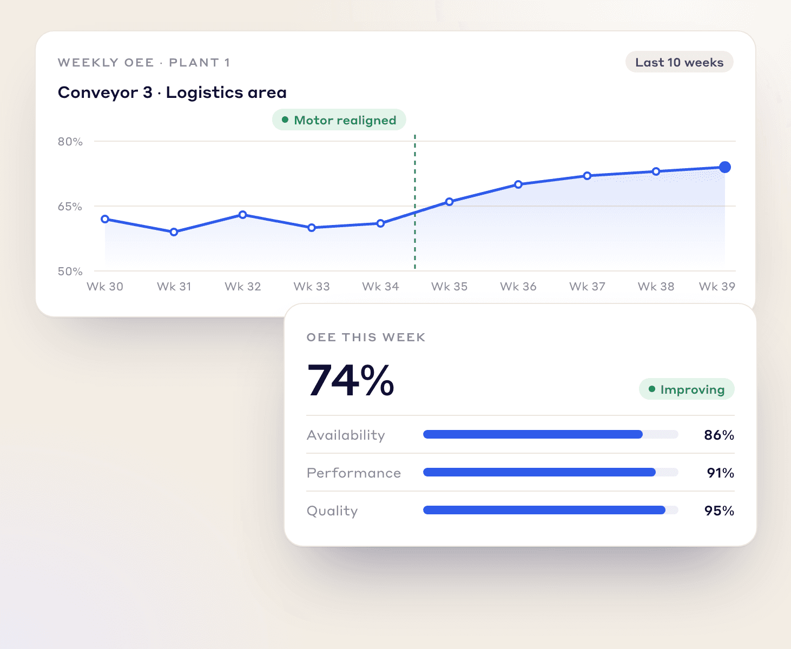
Task: Click the green dashed Motor realigned marker line
Action: pyautogui.click(x=415, y=202)
